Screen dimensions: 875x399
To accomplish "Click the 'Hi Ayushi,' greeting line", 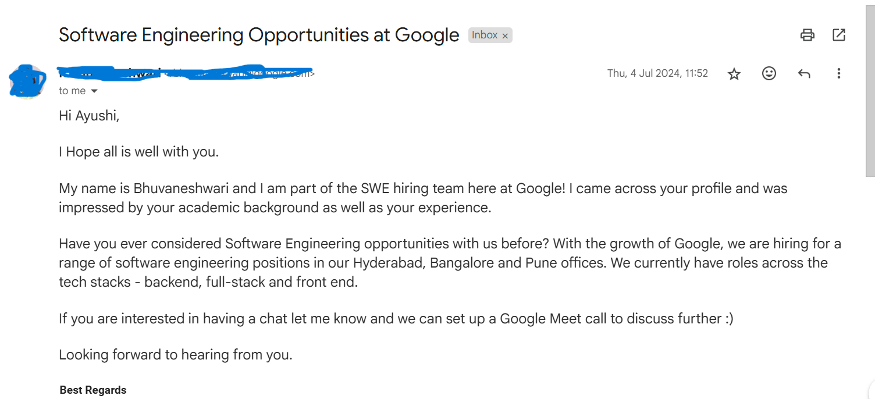I will pos(89,116).
